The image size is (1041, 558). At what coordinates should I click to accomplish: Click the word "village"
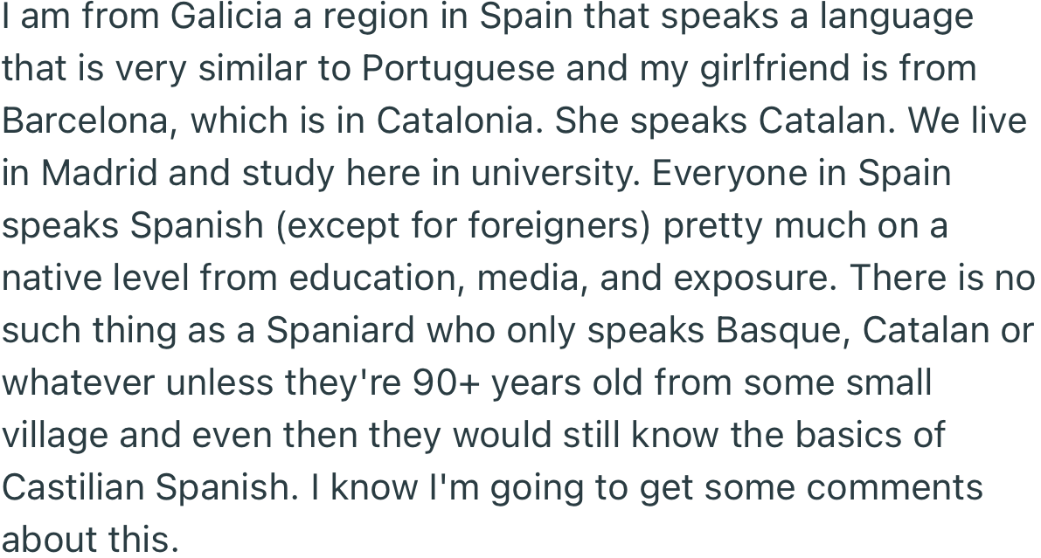[x=53, y=436]
